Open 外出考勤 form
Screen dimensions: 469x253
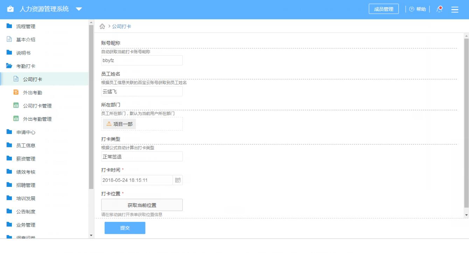point(44,92)
